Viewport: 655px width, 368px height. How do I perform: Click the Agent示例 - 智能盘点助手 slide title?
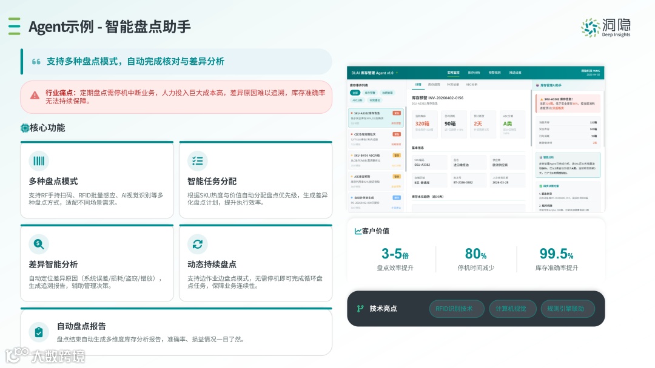pos(109,27)
